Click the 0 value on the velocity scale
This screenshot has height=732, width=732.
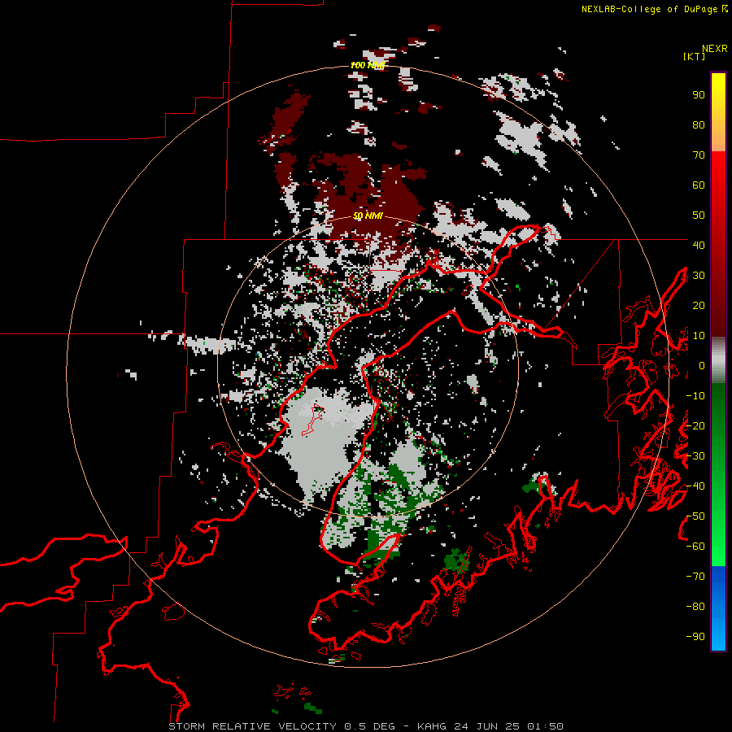click(x=702, y=365)
